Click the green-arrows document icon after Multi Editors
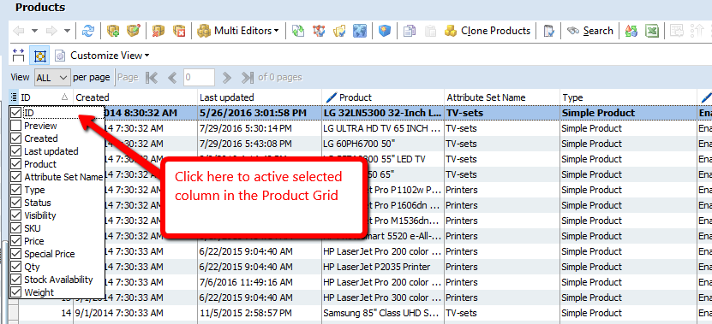Screen dimensions: 712x324 [x=298, y=31]
